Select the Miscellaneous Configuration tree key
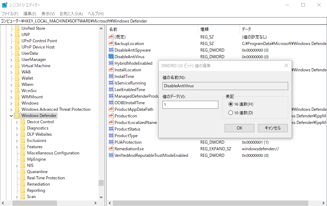 tap(53, 153)
